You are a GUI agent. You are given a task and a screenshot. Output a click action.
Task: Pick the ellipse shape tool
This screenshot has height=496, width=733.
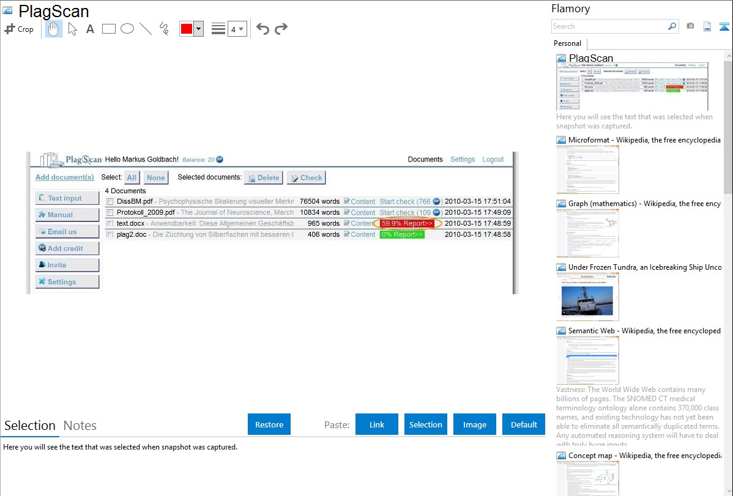coord(127,29)
